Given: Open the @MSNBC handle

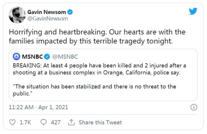Looking at the screenshot, I should (65, 57).
